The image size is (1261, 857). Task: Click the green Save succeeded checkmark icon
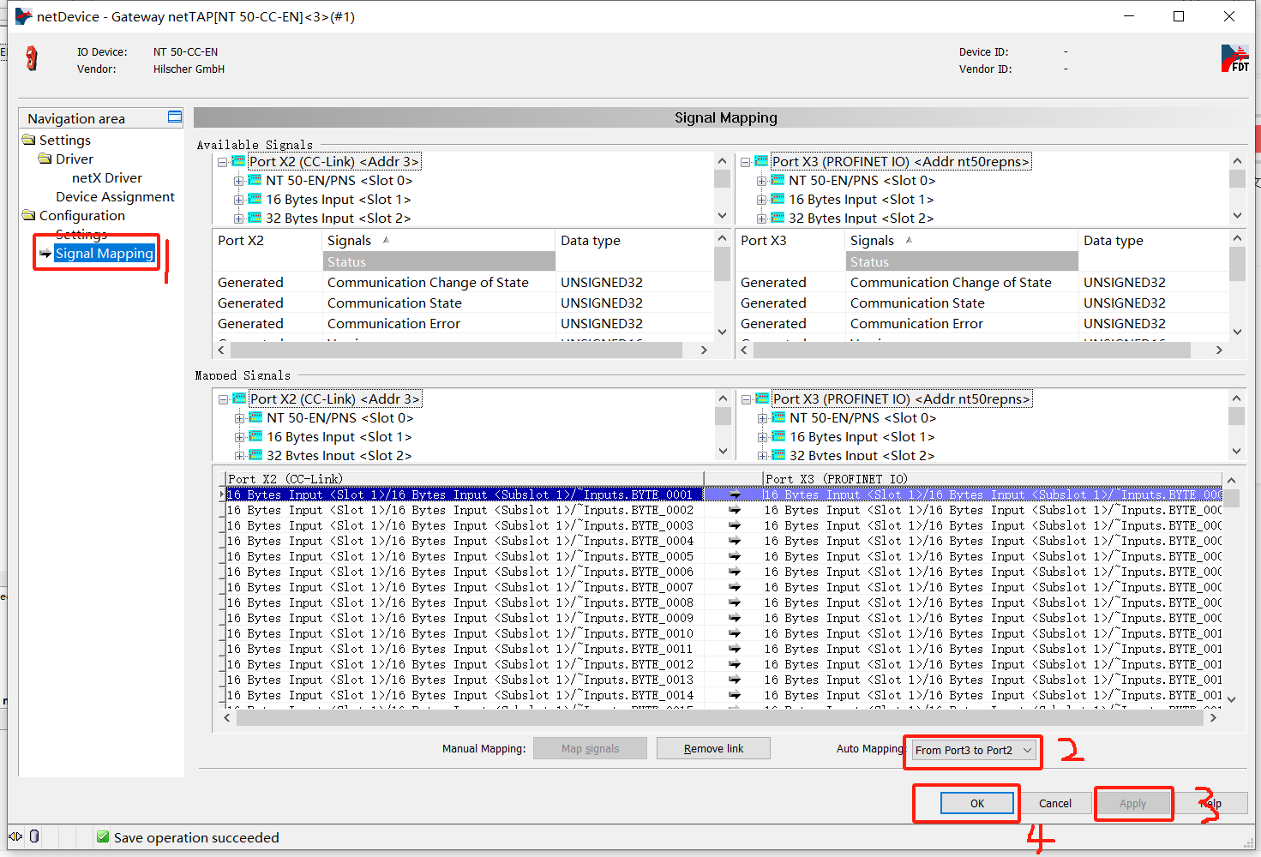(x=103, y=837)
